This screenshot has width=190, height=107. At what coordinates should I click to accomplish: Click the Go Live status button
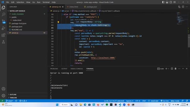tap(164, 101)
